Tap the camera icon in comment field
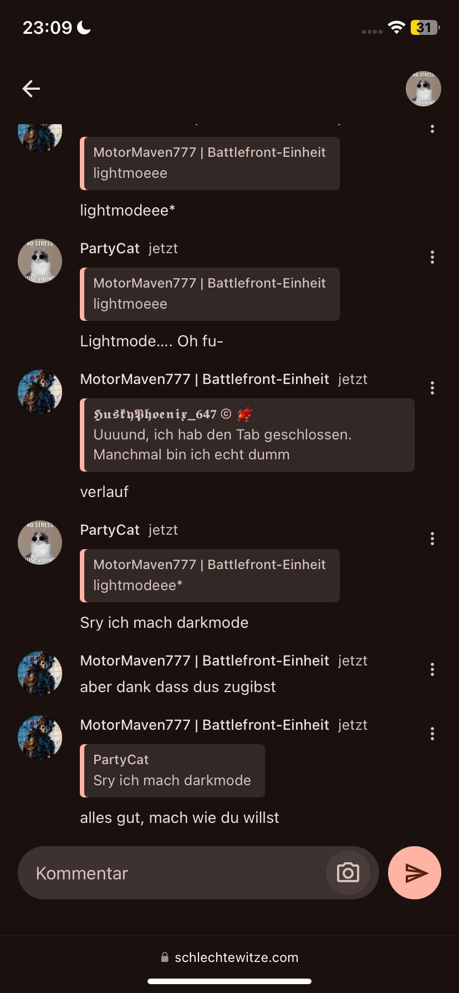 [348, 873]
